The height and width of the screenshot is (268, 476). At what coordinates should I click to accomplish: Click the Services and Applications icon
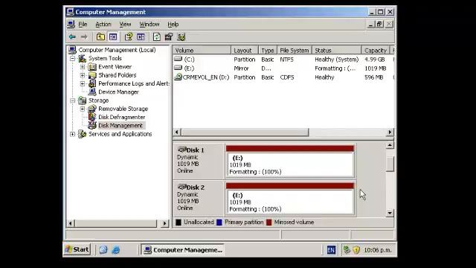click(82, 134)
